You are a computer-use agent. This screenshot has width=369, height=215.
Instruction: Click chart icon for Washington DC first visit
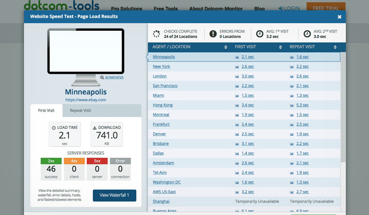(237, 182)
